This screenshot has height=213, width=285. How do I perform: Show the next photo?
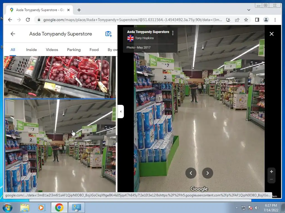tap(208, 173)
